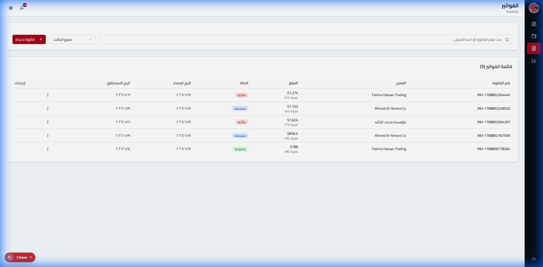Open actions menu for invoice INV-1768800778264
Viewport: 543px width, 267px height.
tap(48, 149)
